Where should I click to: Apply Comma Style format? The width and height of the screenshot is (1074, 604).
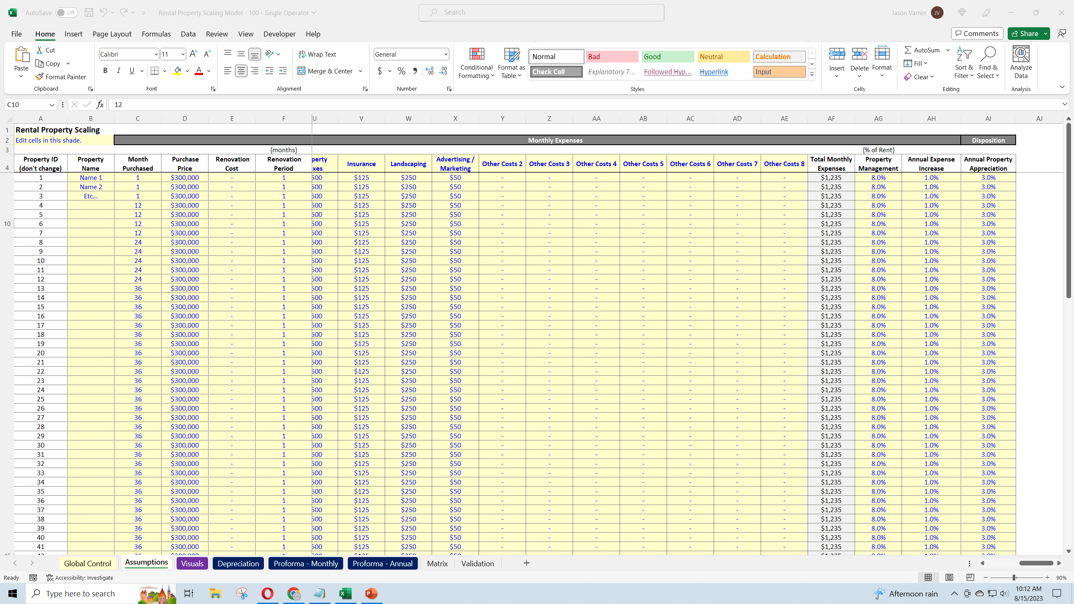pyautogui.click(x=415, y=71)
